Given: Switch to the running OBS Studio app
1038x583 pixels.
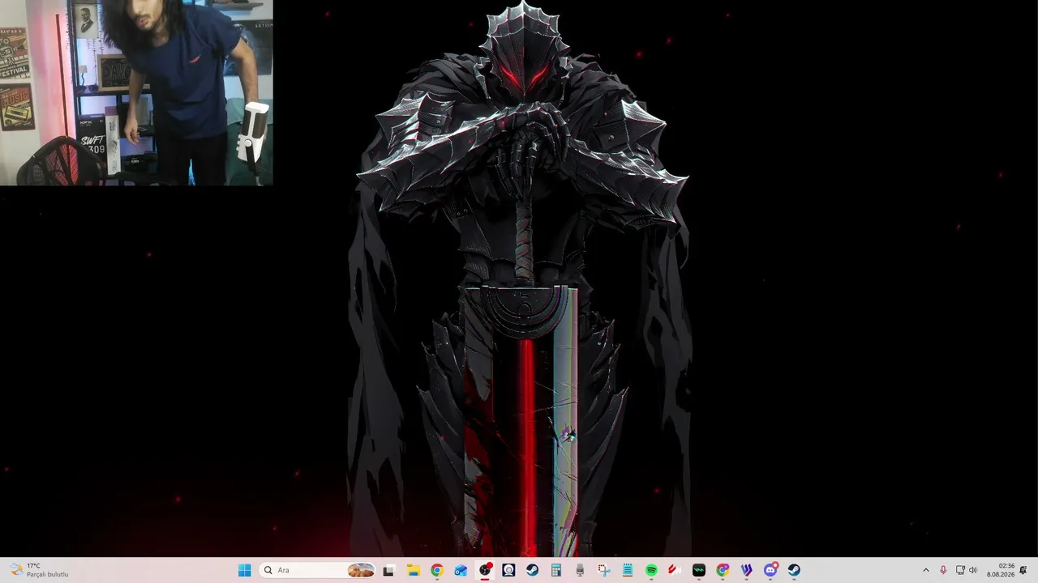Looking at the screenshot, I should (x=485, y=570).
